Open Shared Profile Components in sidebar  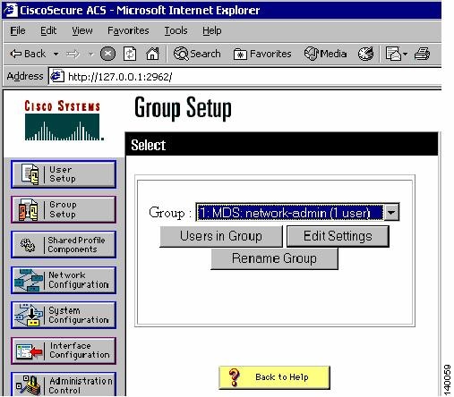click(64, 245)
